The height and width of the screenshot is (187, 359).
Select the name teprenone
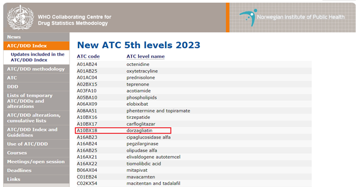click(137, 84)
